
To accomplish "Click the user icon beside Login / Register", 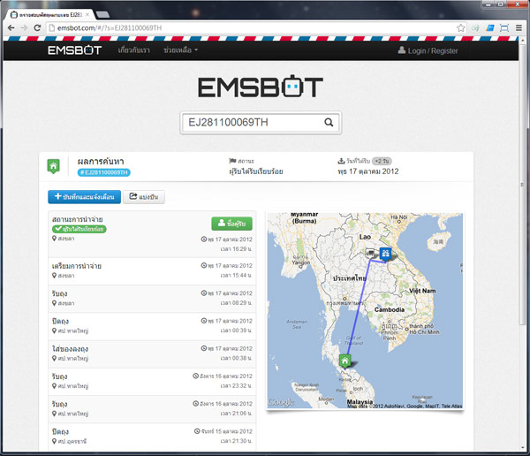I will (401, 50).
